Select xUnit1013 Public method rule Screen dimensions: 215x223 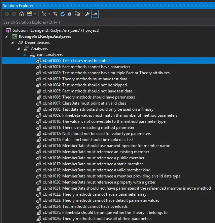pos(88,140)
